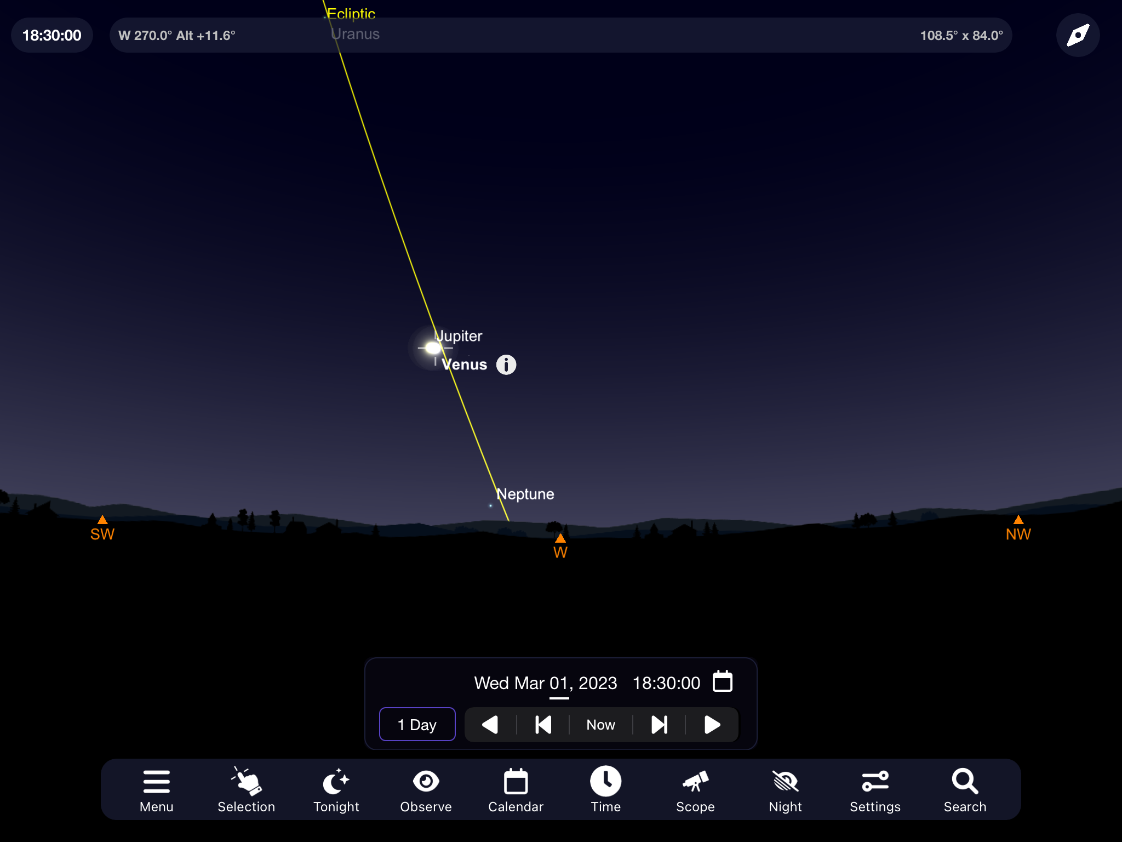Step back one day
The width and height of the screenshot is (1122, 842).
[x=543, y=724]
